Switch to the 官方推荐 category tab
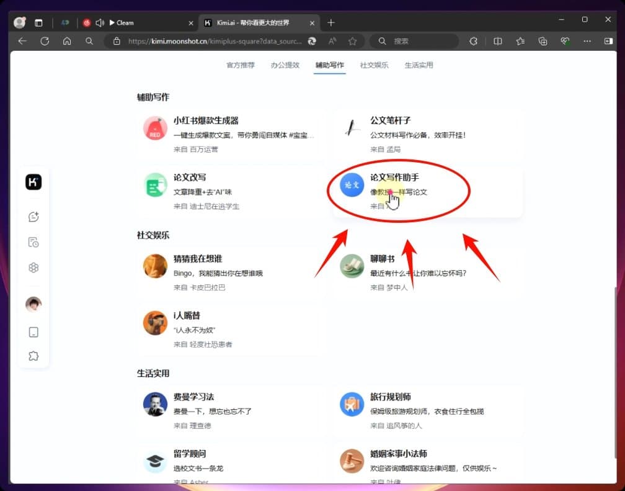This screenshot has height=491, width=625. [x=241, y=65]
